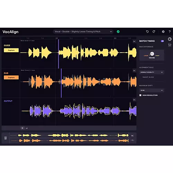Viewport: 173px width, 173px height.
Task: Click the undo arrow icon
Action: point(147,31)
